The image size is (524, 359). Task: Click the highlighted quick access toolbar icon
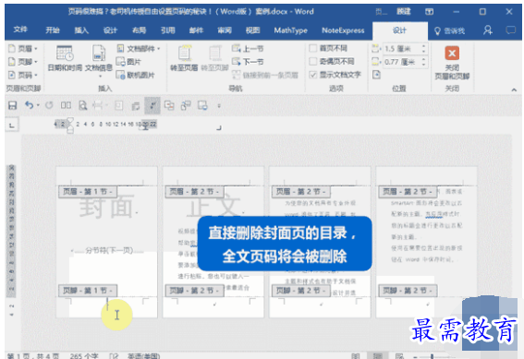(152, 106)
